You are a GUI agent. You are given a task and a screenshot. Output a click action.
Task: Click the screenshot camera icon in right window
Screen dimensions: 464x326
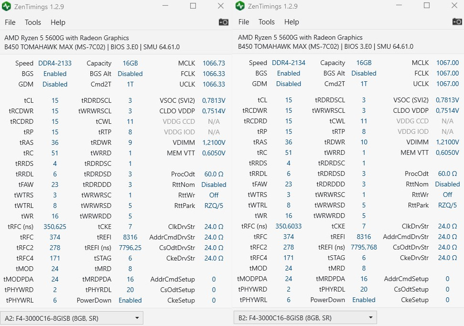457,22
